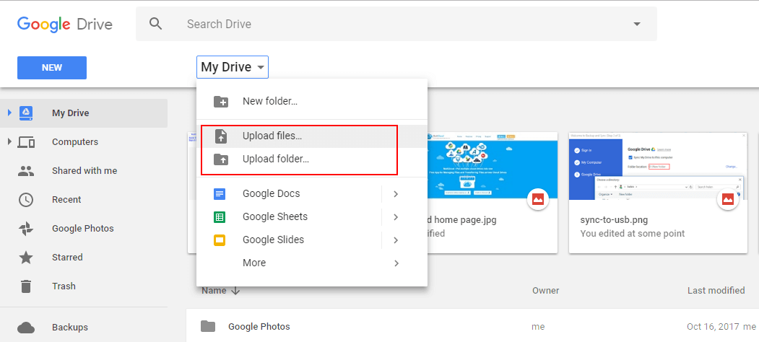This screenshot has height=342, width=759.
Task: Click the Google Drive logo
Action: [65, 24]
